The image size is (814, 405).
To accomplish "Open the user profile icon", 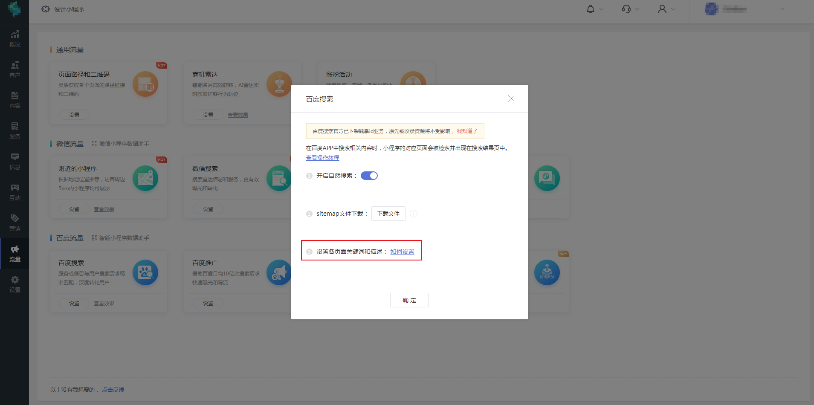I will coord(662,9).
